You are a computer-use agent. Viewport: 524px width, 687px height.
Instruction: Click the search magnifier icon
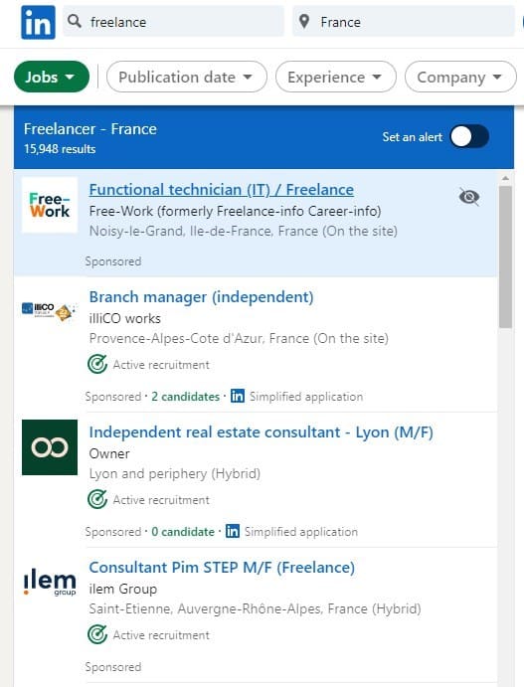75,21
